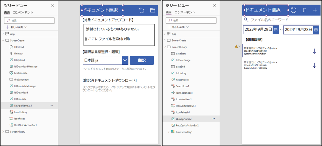Screen dimensions: 322x146
Task: Select IconSortUpDown1 in the right tree view
Action: pyautogui.click(x=186, y=106)
